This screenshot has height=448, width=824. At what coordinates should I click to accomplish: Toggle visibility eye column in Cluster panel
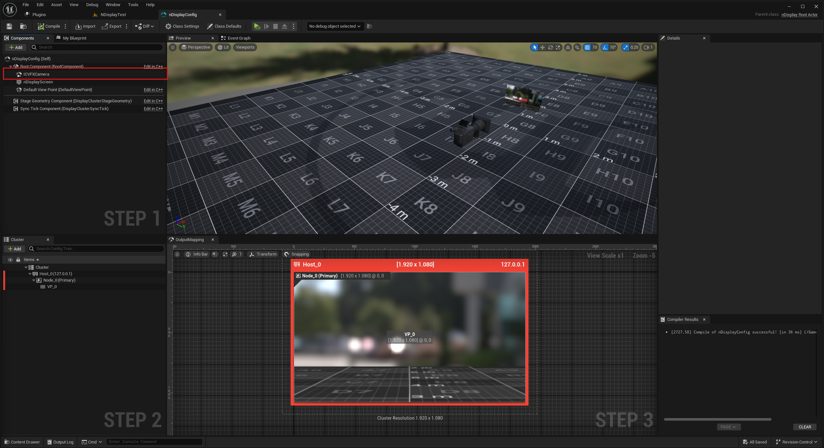(10, 260)
